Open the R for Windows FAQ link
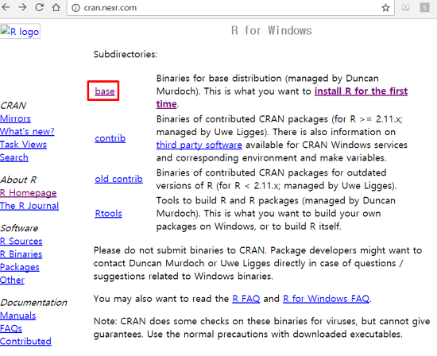This screenshot has height=356, width=437. point(326,299)
